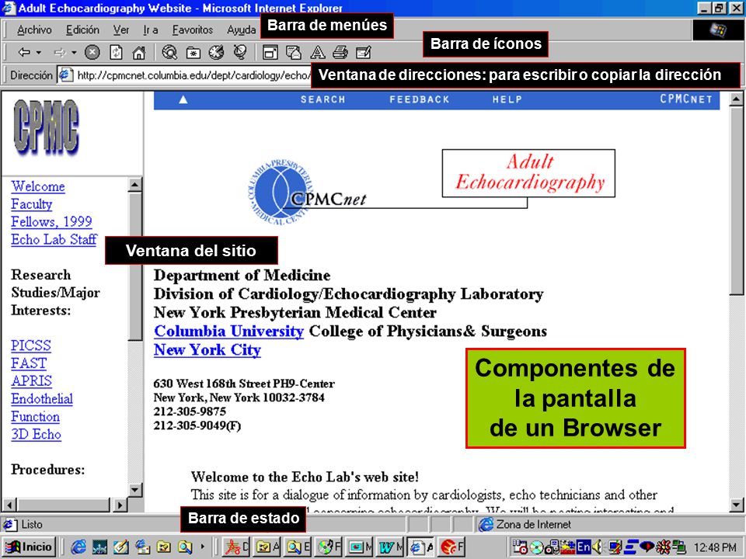Stop page loading with the Stop button

(x=92, y=52)
